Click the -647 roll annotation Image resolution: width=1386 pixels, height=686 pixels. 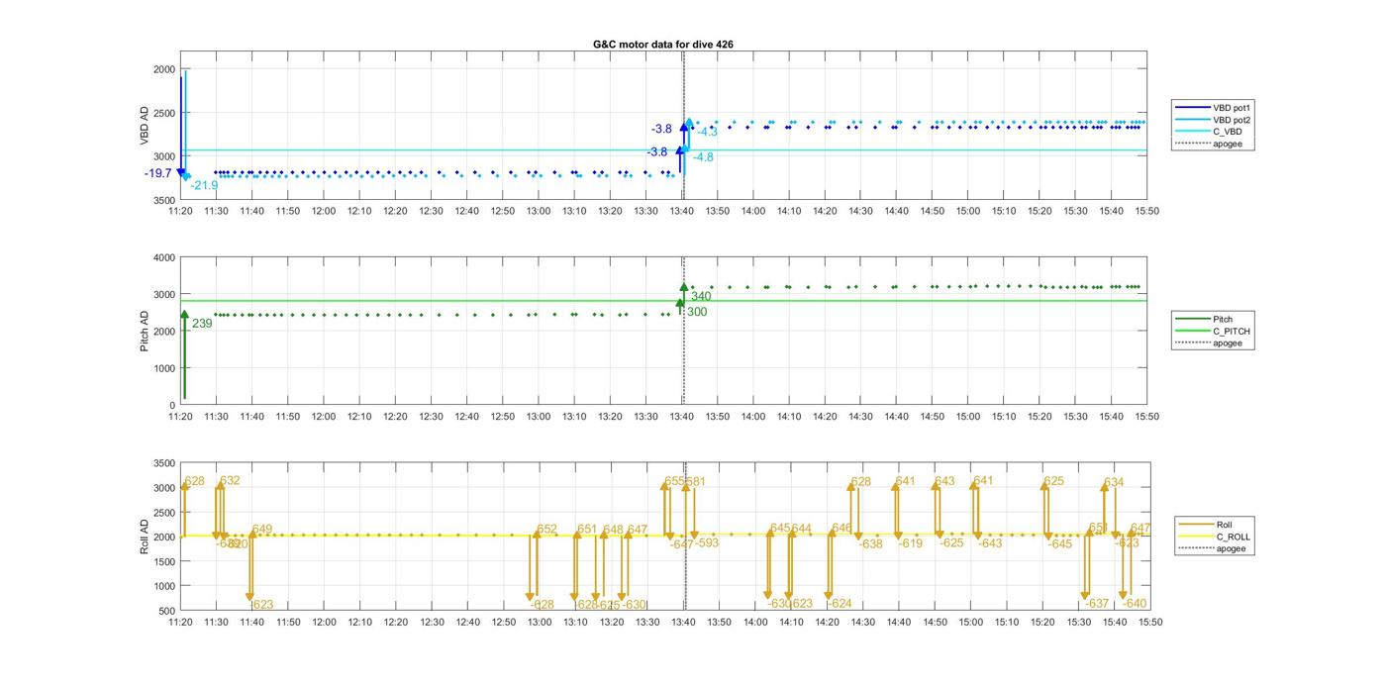pos(681,544)
